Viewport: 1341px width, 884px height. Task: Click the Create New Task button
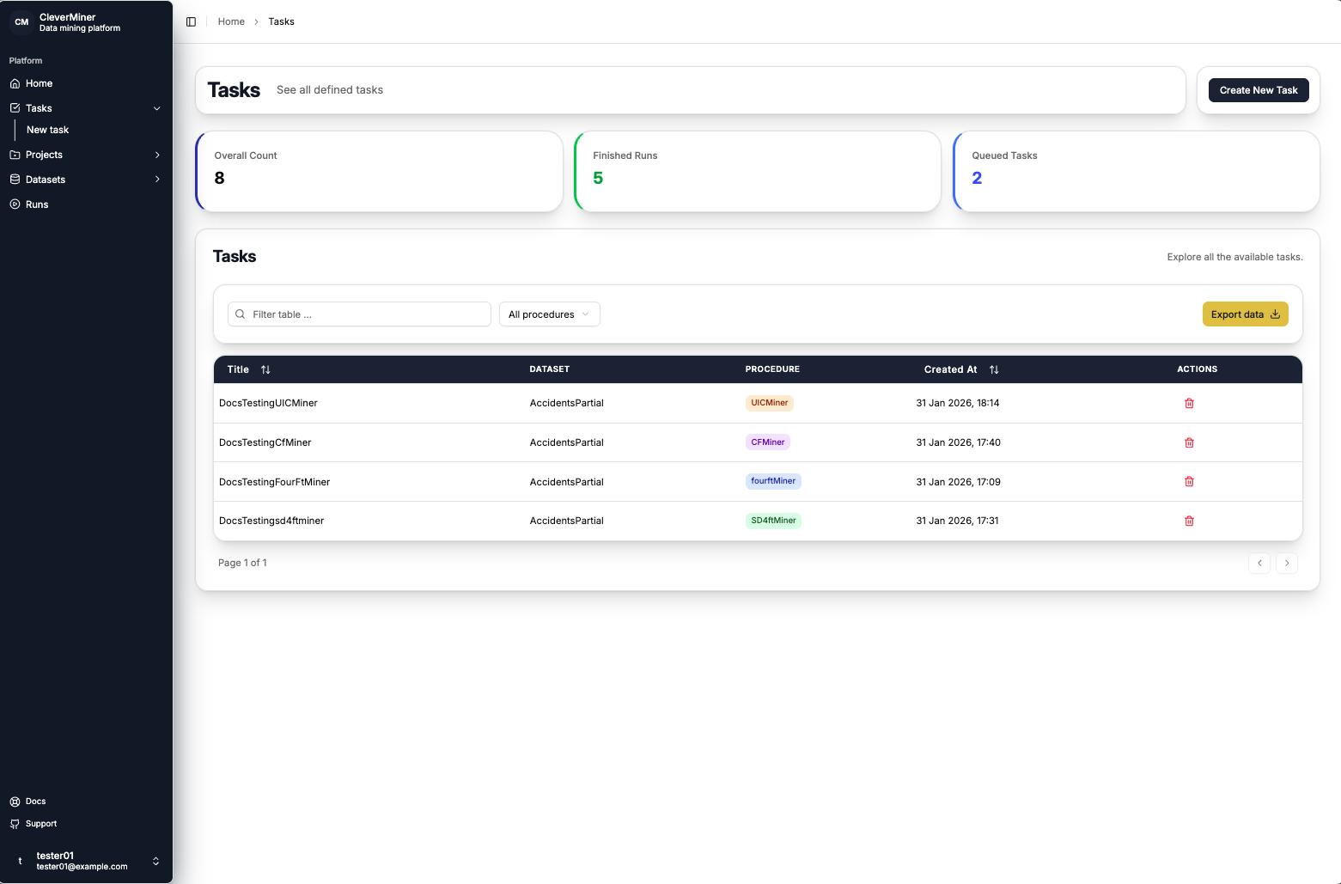pos(1259,89)
